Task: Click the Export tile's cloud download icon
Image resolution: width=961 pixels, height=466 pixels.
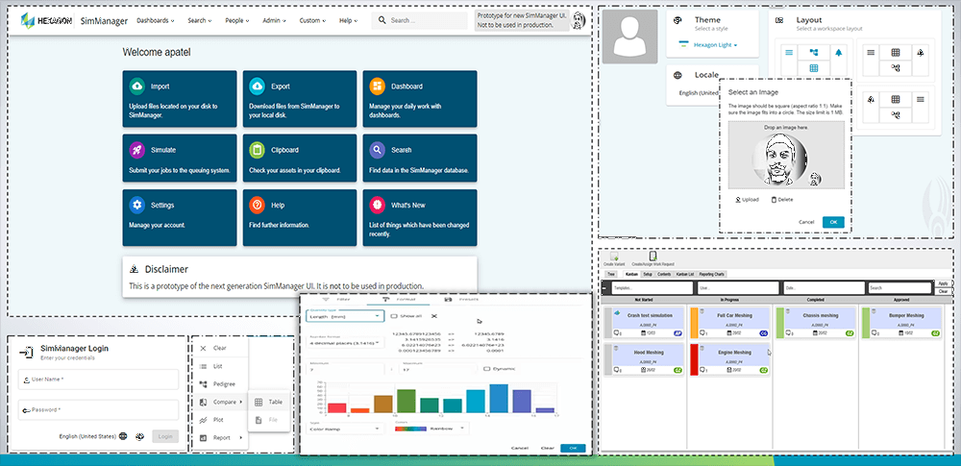Action: (257, 86)
